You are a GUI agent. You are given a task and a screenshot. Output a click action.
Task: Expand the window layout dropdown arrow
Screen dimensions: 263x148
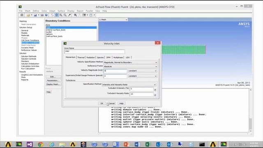coord(94,15)
